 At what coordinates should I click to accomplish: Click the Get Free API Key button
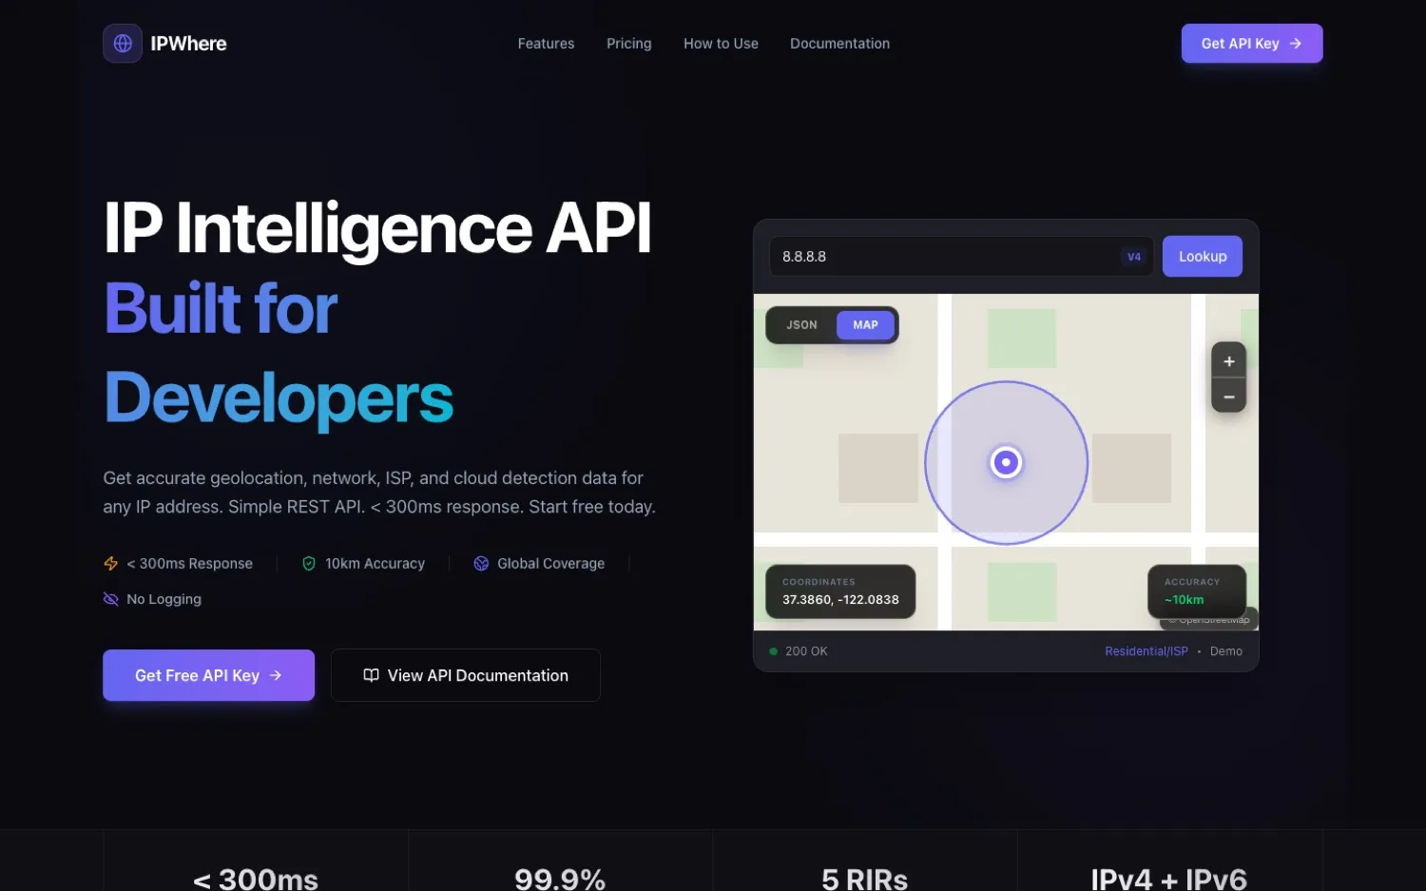pos(208,675)
